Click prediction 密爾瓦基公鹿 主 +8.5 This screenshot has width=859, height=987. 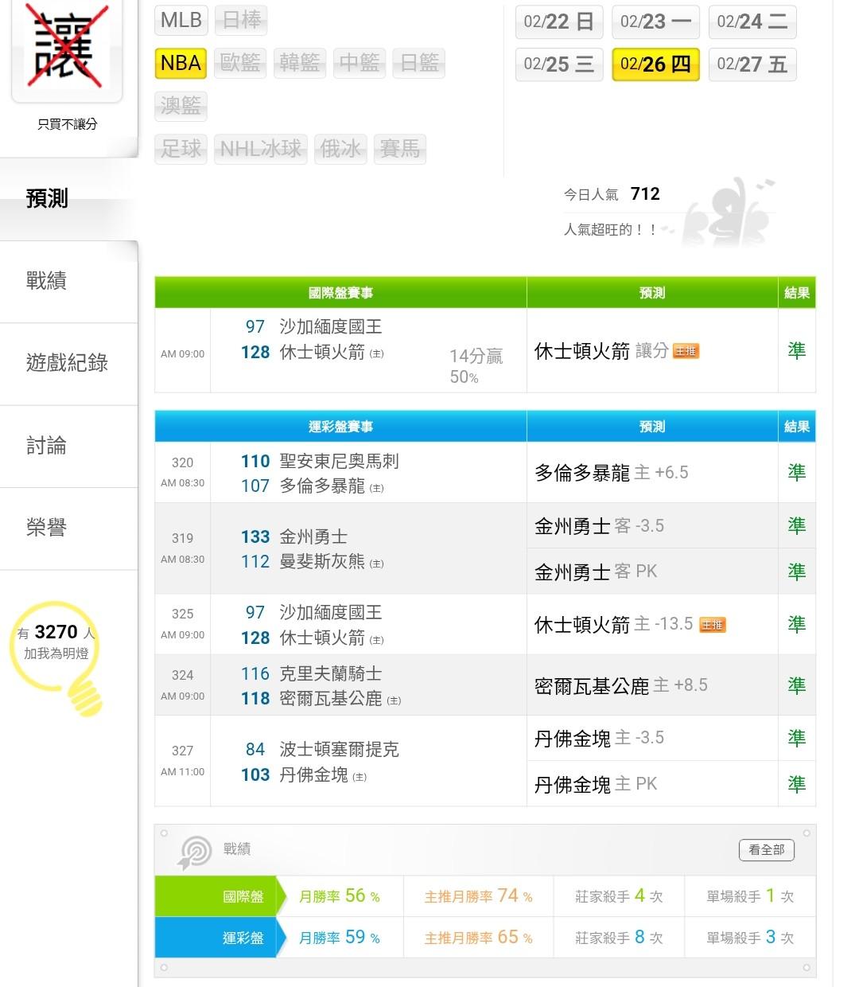[621, 685]
